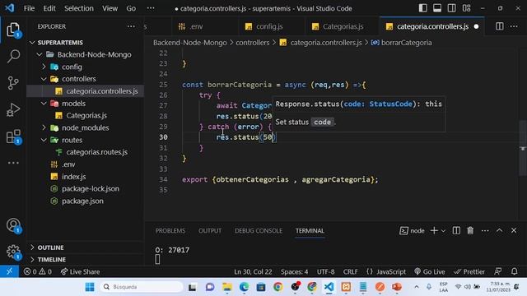Open Windows Start menu

tap(90, 287)
